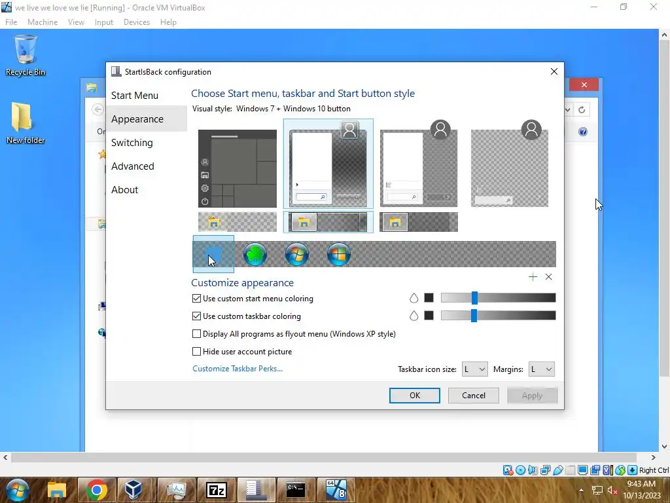Pick the dark flat taskbar style preview
Screen dimensions: 670x503
(x=419, y=222)
